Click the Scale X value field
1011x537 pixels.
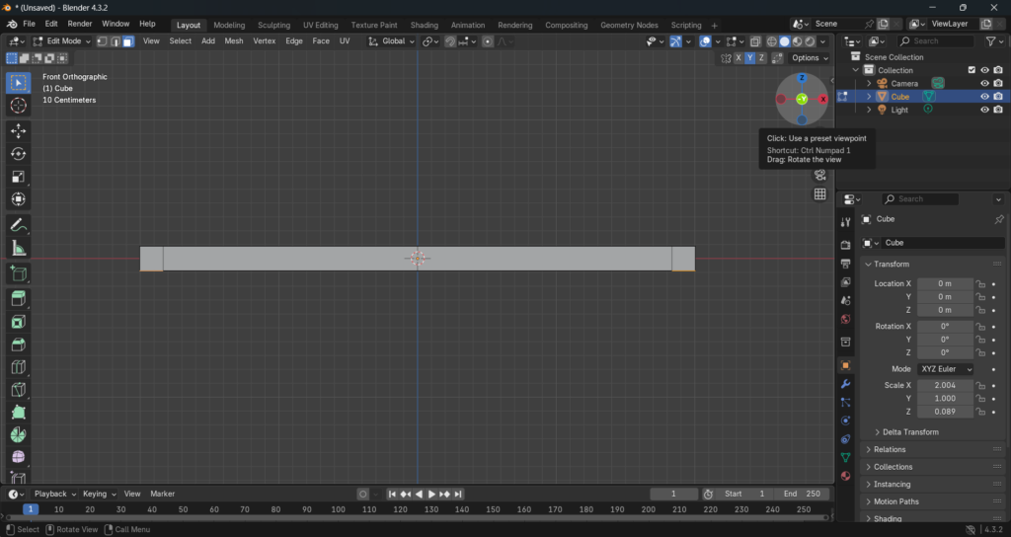coord(945,386)
